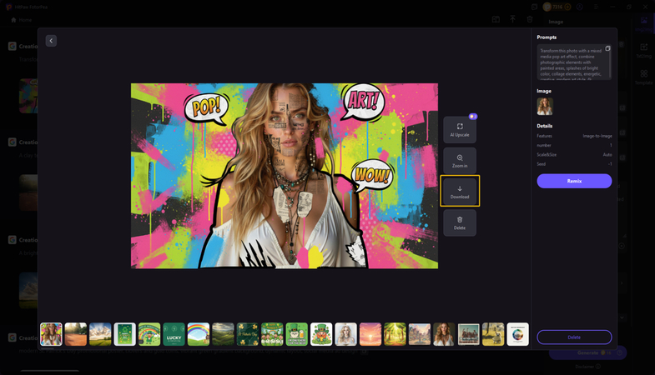Open the main pop art preview image
The width and height of the screenshot is (655, 375).
coord(285,176)
